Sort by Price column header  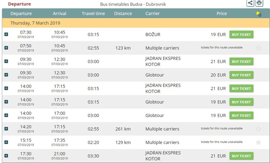click(x=222, y=13)
